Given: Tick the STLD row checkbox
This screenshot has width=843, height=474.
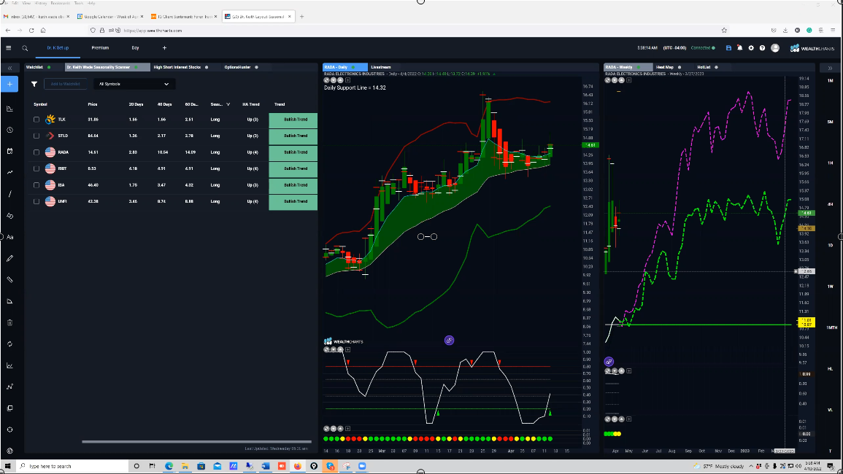Looking at the screenshot, I should (36, 136).
